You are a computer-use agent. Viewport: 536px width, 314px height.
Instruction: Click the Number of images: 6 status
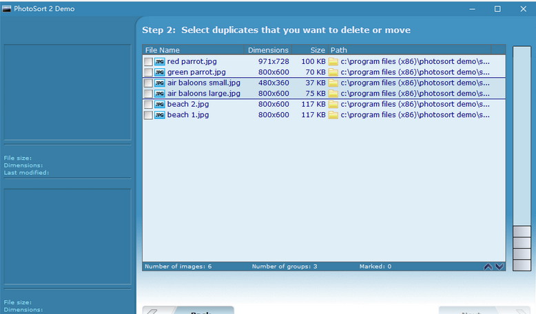click(x=178, y=266)
